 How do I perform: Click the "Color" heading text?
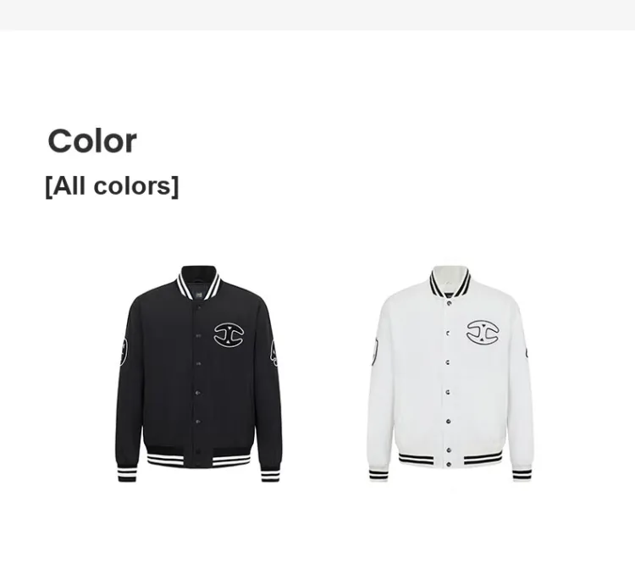pos(92,141)
